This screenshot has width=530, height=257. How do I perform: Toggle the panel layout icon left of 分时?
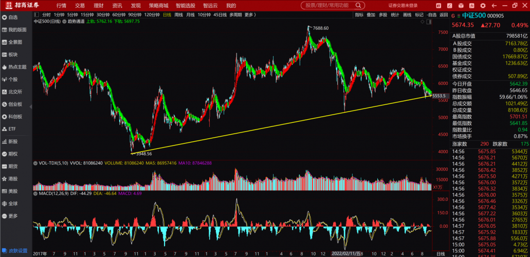point(36,14)
